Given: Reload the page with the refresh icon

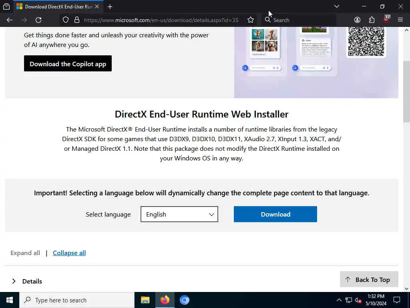Looking at the screenshot, I should click(x=38, y=20).
